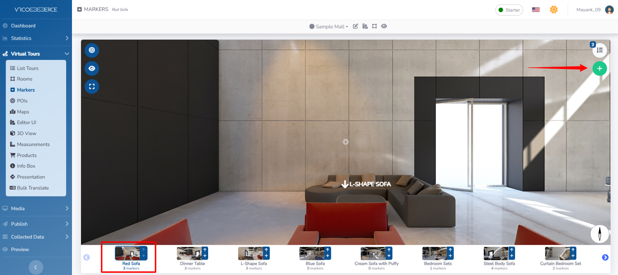Toggle the eye visibility button in viewer
Viewport: 618px width, 275px height.
pyautogui.click(x=92, y=68)
